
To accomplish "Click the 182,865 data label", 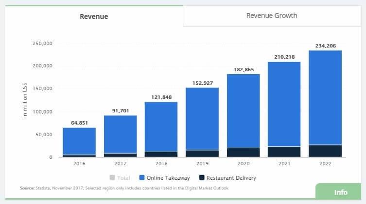I will (244, 70).
